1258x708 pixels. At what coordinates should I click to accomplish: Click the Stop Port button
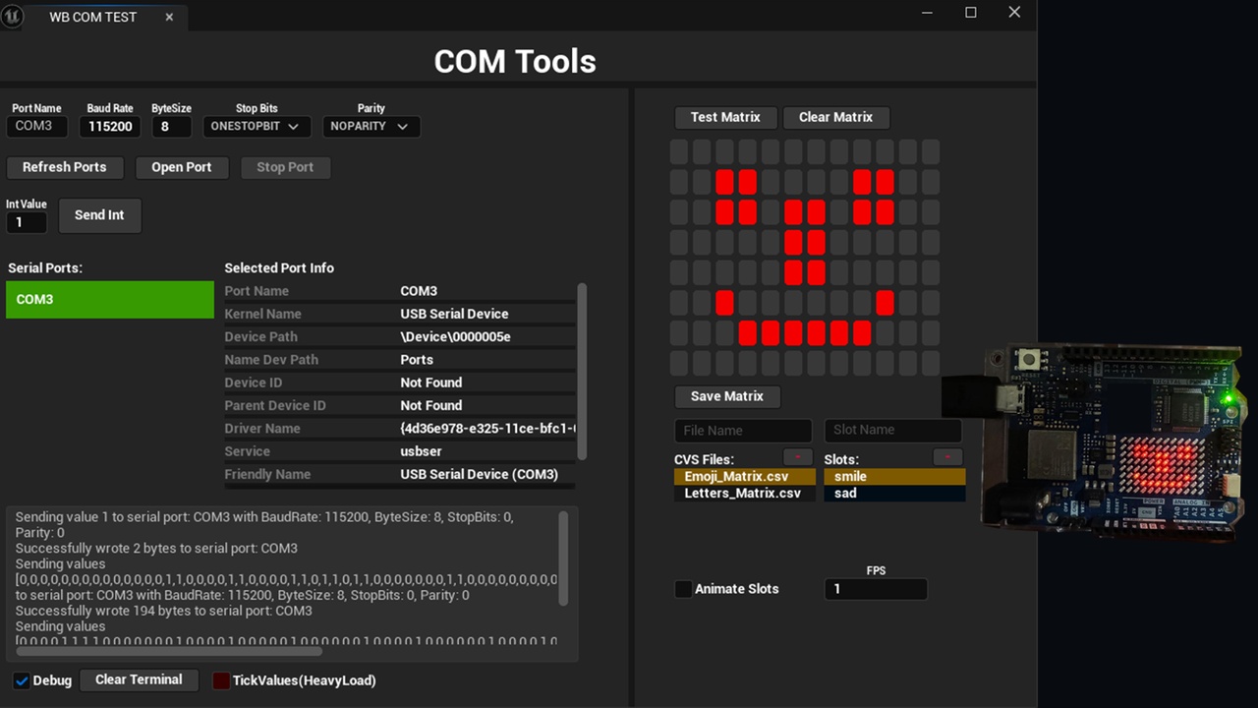tap(285, 167)
